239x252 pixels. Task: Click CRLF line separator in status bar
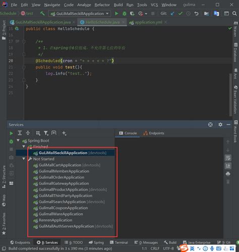(155, 248)
